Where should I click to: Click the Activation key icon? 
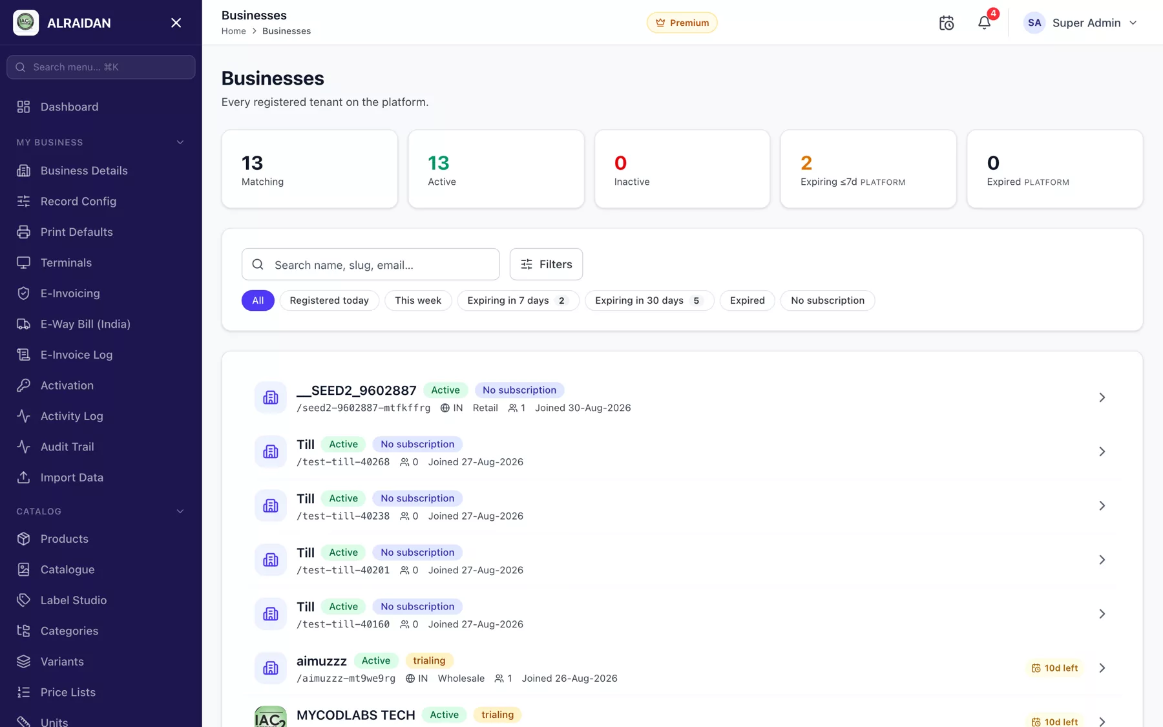tap(24, 385)
